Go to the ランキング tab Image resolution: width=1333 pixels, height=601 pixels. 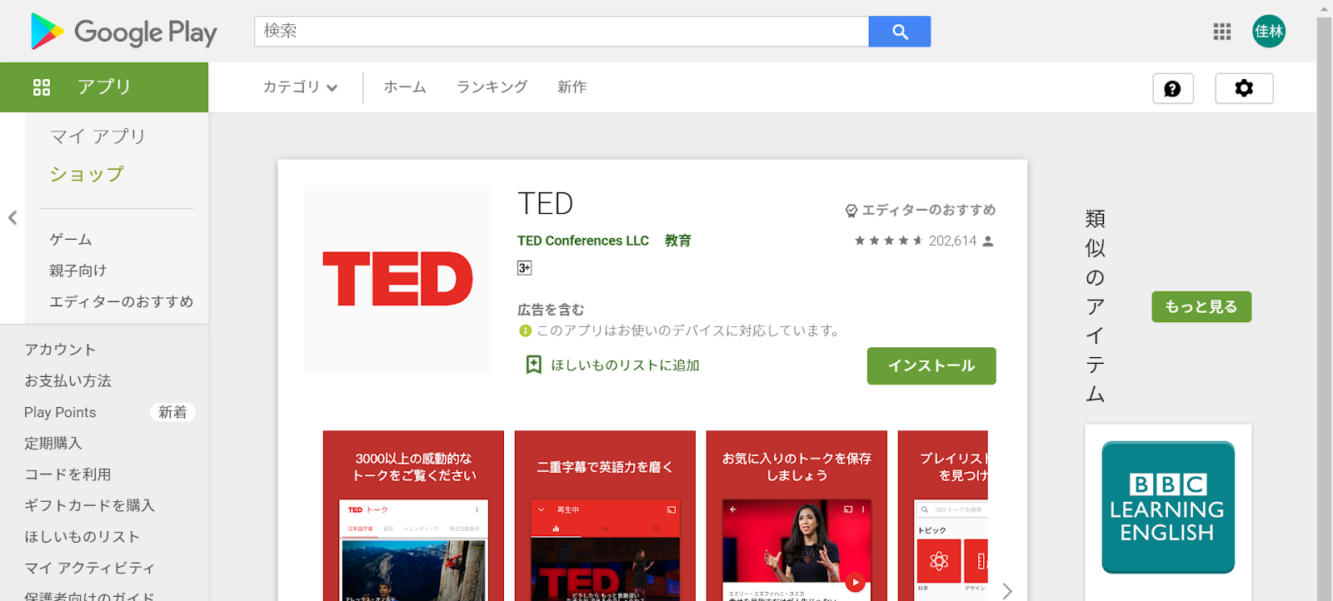[x=492, y=87]
